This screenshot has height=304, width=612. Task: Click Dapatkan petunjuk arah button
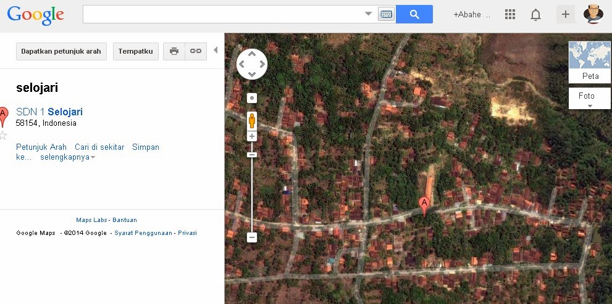tap(61, 51)
